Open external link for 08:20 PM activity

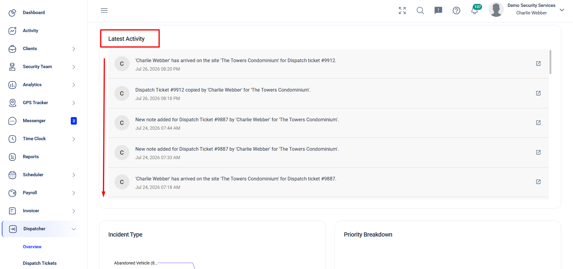click(x=538, y=64)
